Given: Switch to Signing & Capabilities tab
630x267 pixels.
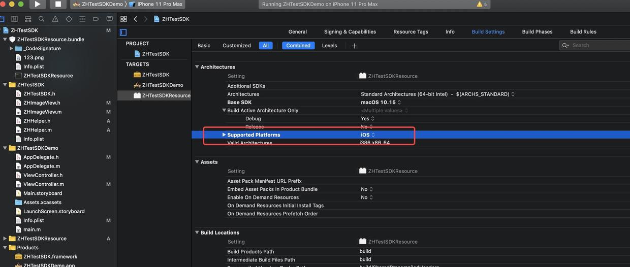Looking at the screenshot, I should pos(350,31).
